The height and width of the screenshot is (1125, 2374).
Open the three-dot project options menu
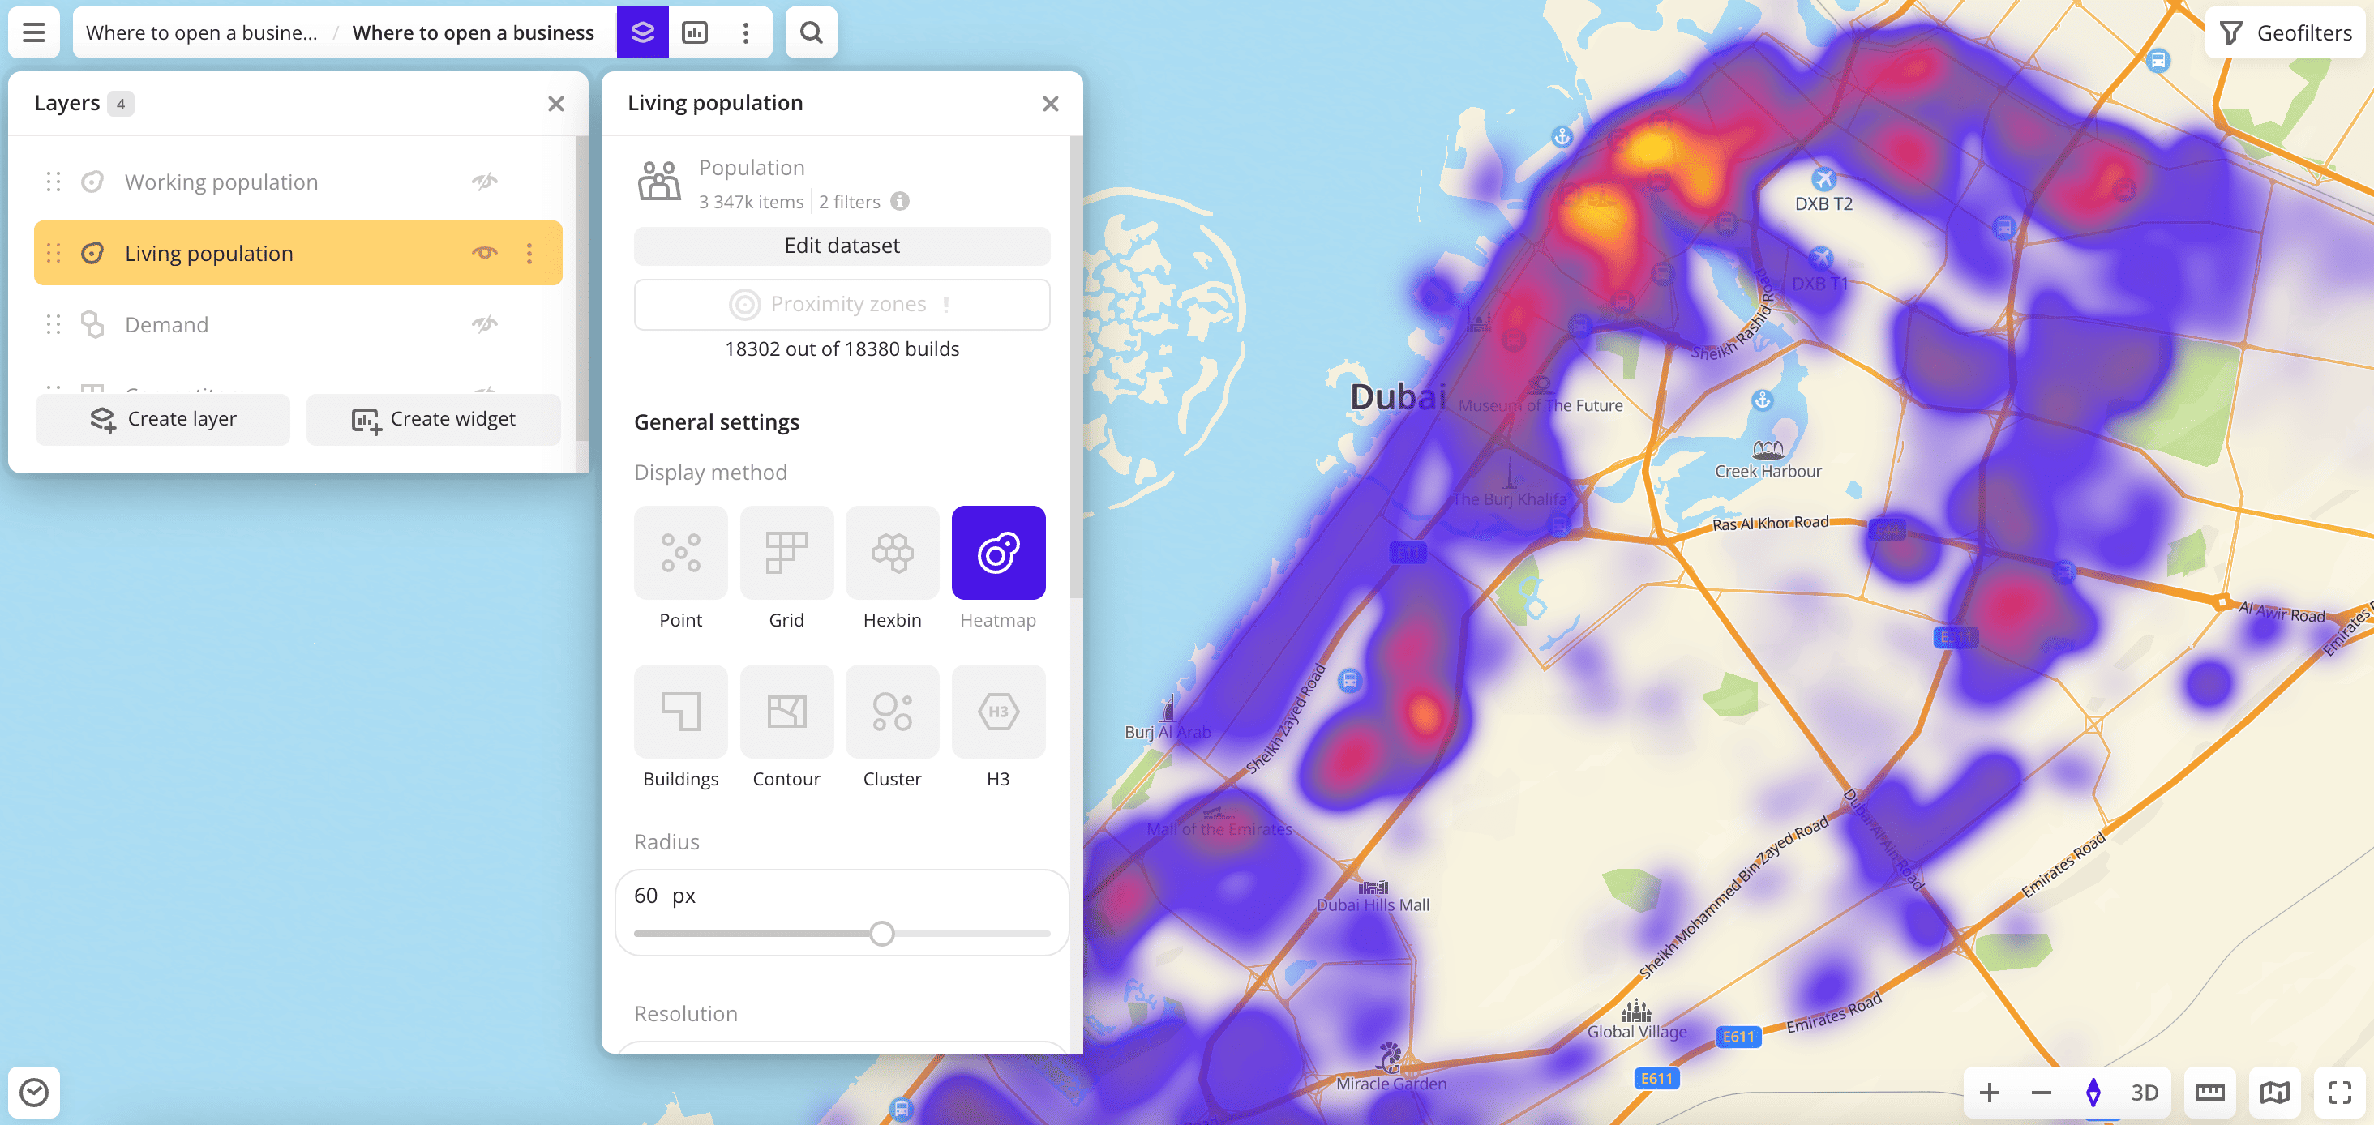[744, 32]
